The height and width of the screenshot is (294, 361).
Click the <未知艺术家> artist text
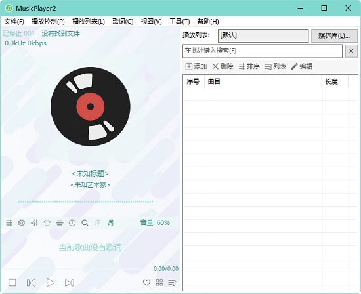pyautogui.click(x=91, y=184)
